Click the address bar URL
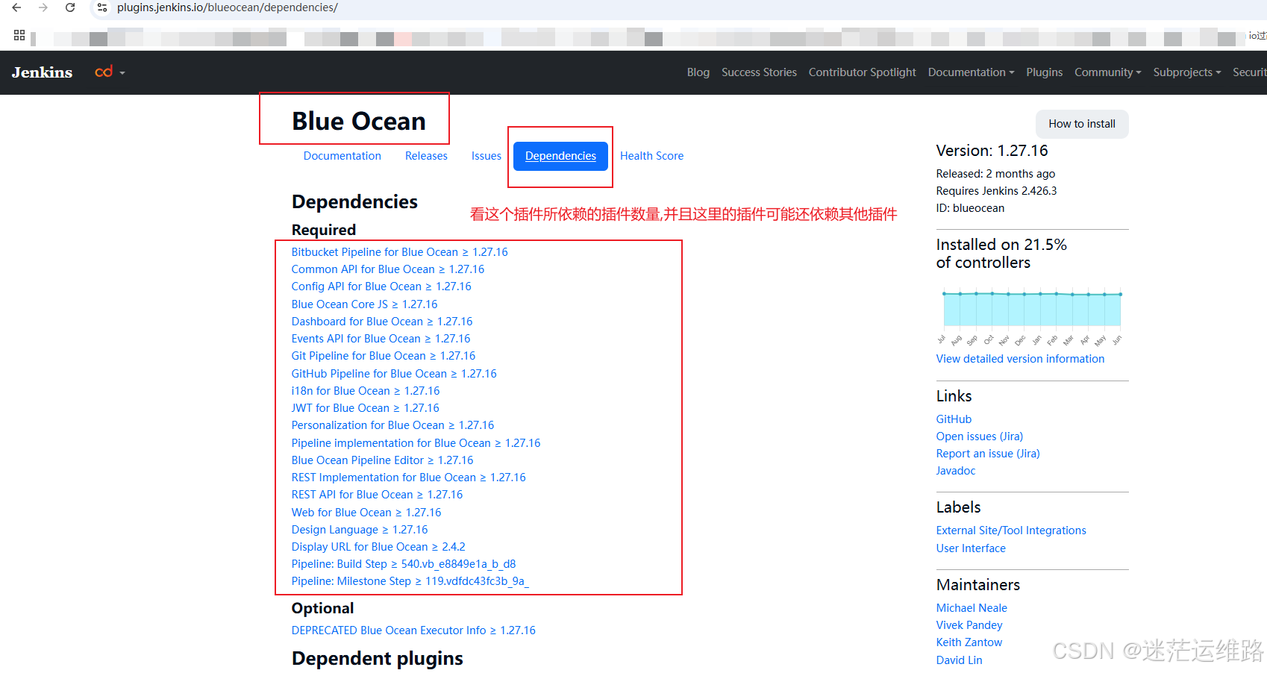Screen dimensions: 1267x673 pos(227,7)
